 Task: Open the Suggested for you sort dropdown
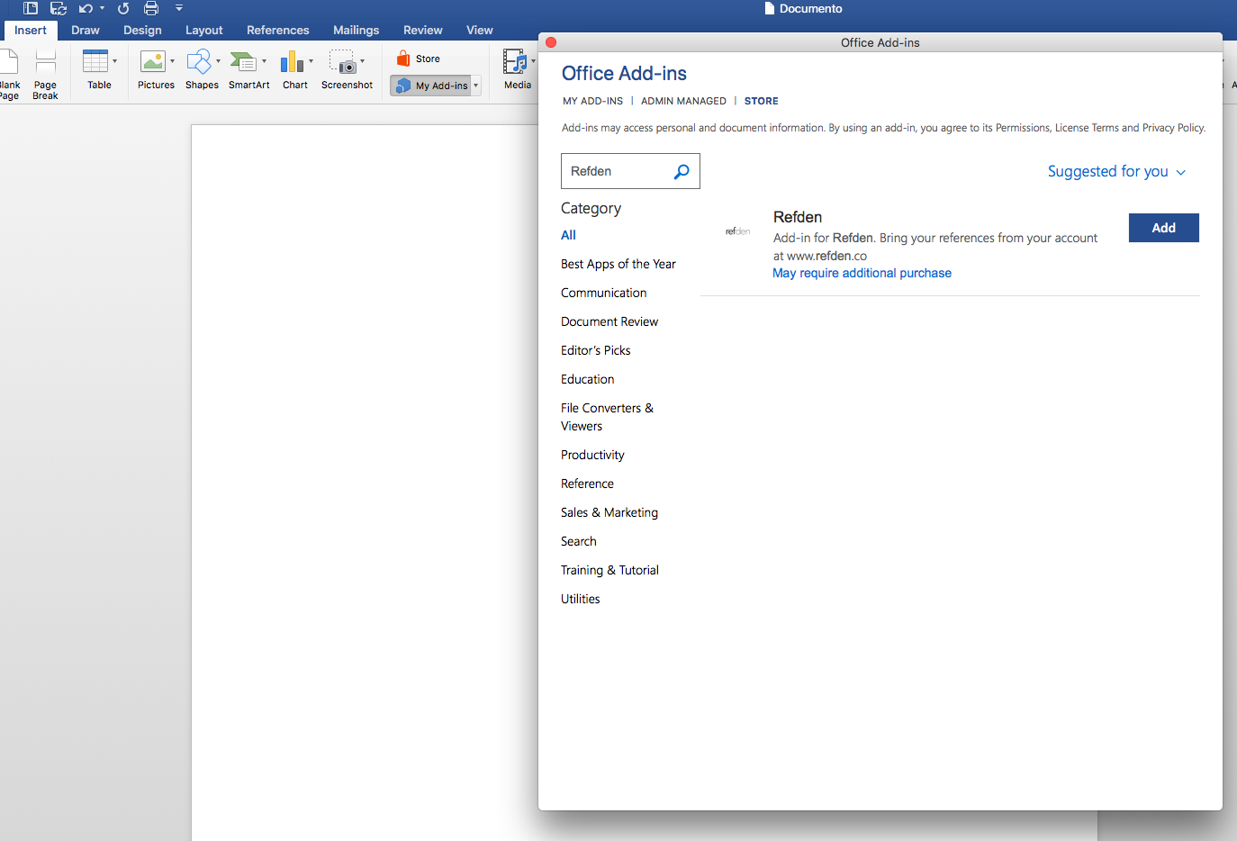[1116, 171]
